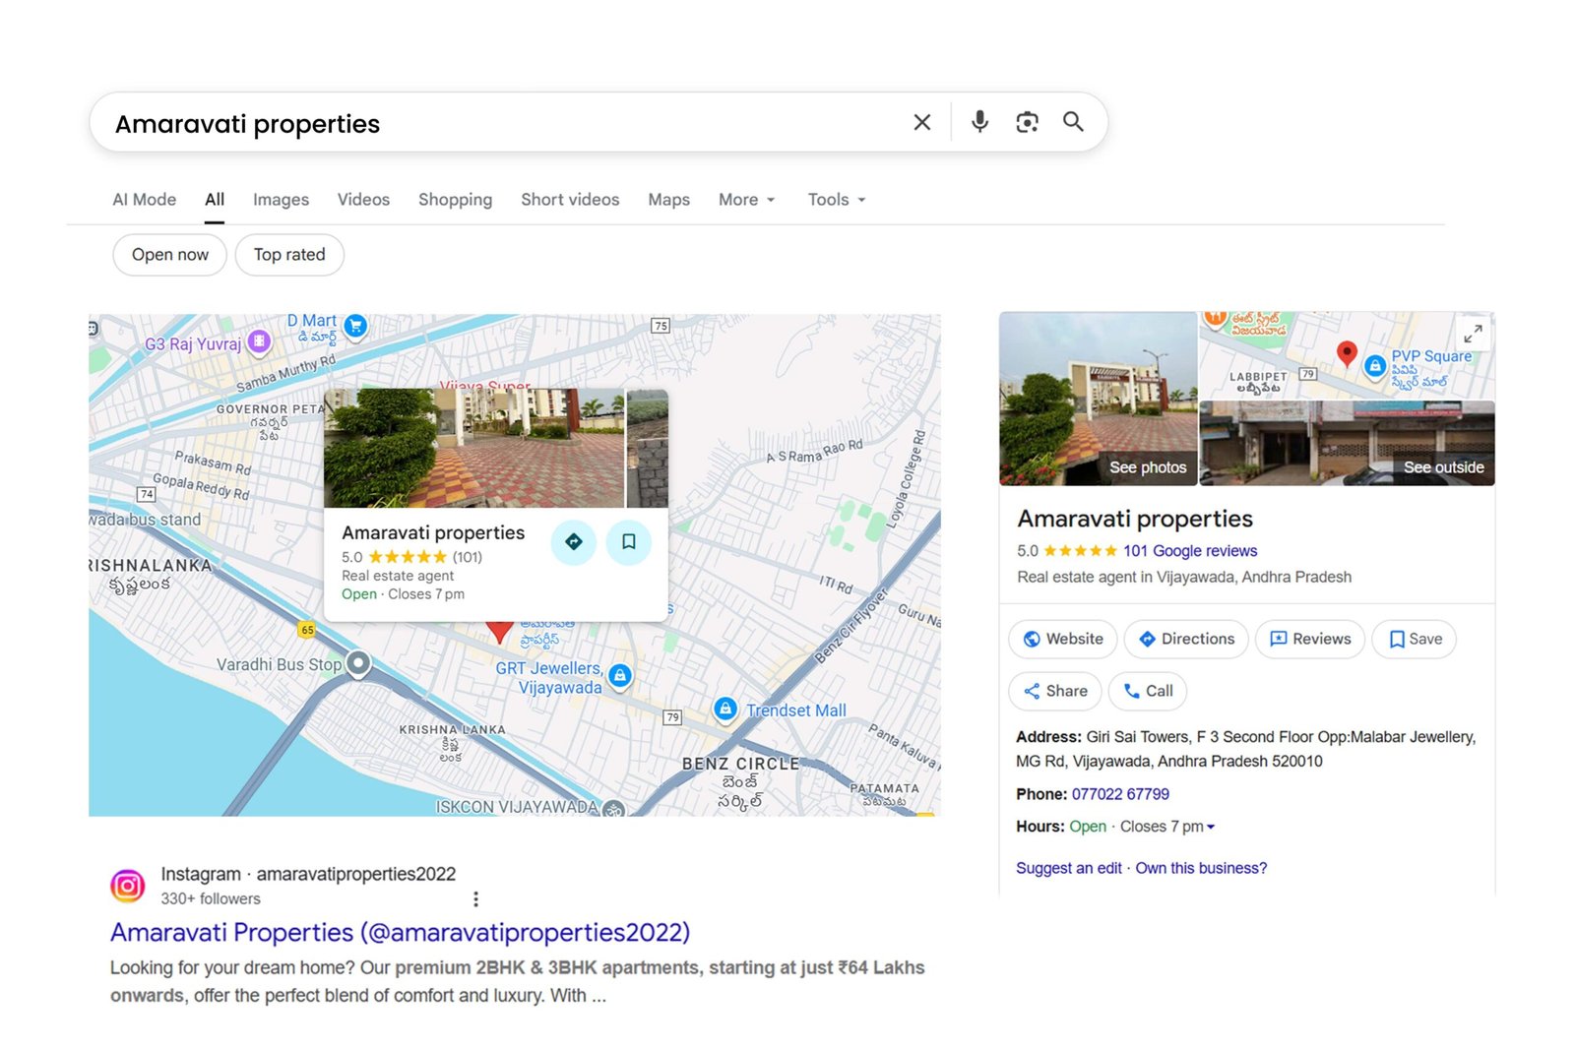Open Google Lens from the search bar
Screen dimensions: 1575x1050
(x=1027, y=122)
